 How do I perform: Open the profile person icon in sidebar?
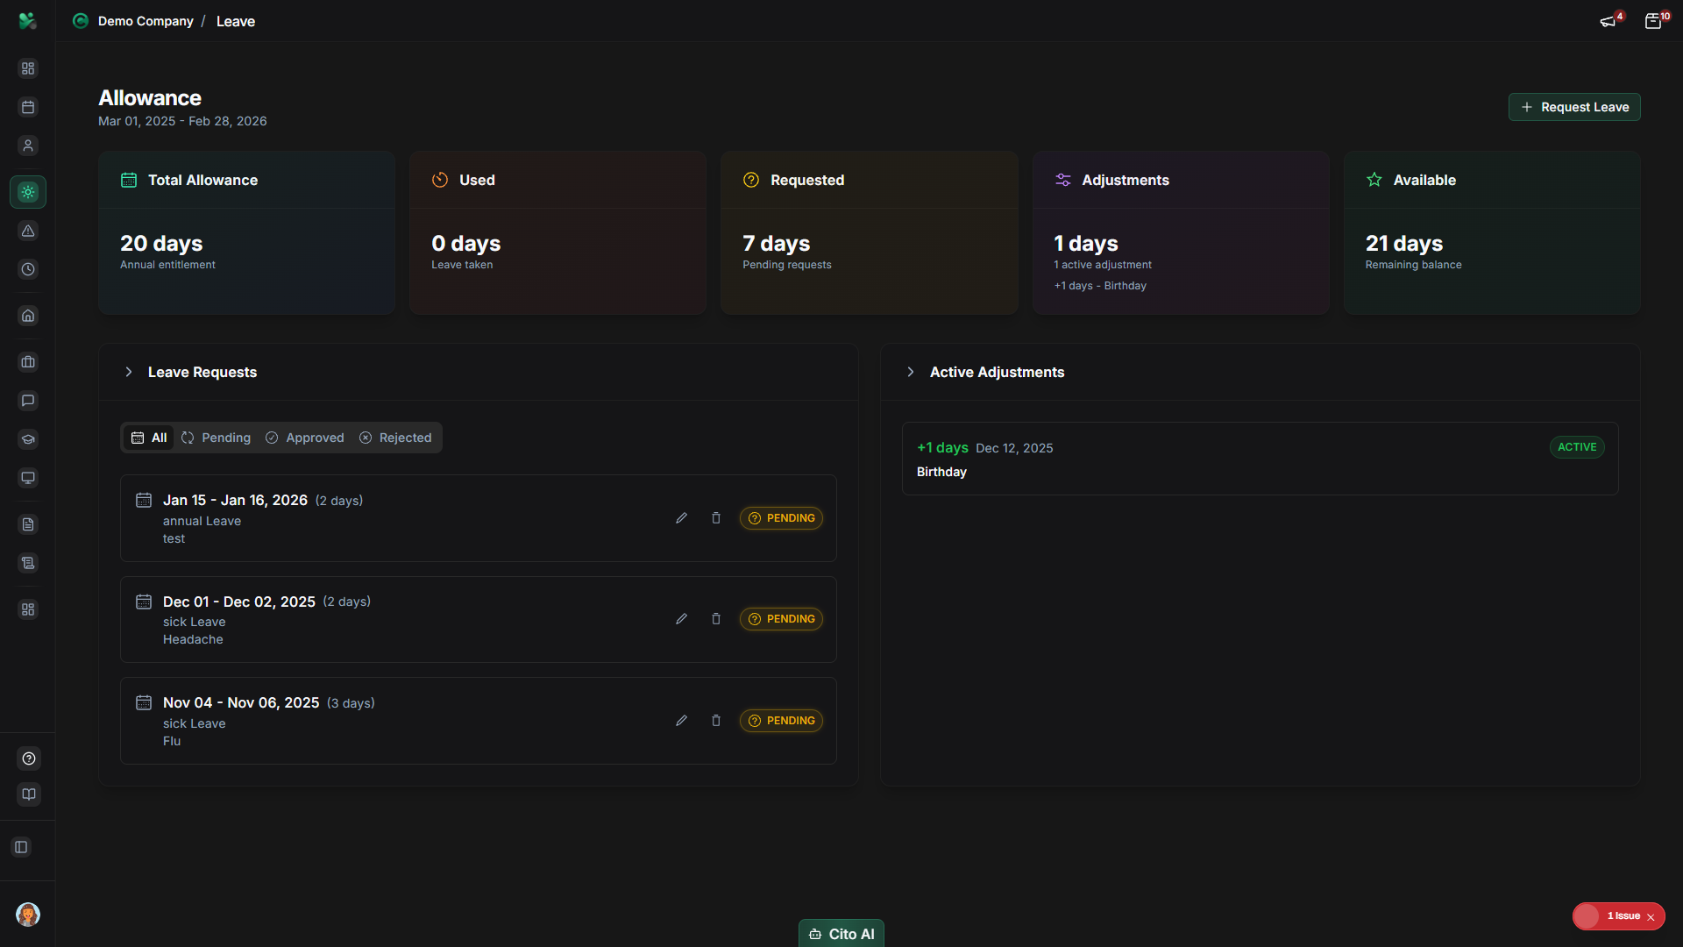pyautogui.click(x=28, y=146)
